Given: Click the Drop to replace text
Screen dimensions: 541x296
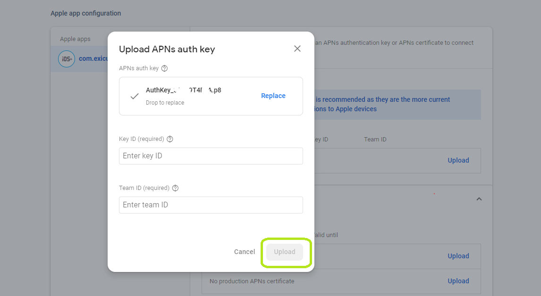Looking at the screenshot, I should pyautogui.click(x=165, y=103).
